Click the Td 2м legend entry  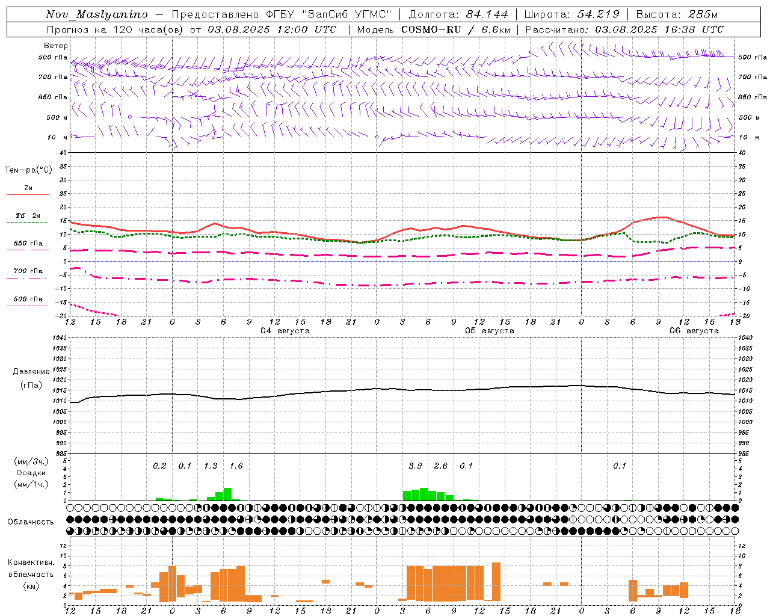point(28,215)
